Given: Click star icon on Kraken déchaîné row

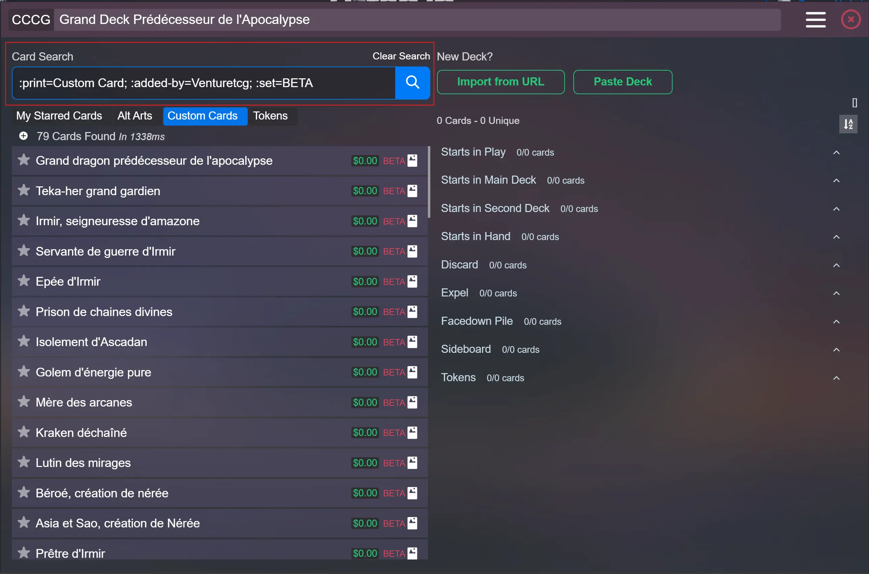Looking at the screenshot, I should (x=24, y=432).
